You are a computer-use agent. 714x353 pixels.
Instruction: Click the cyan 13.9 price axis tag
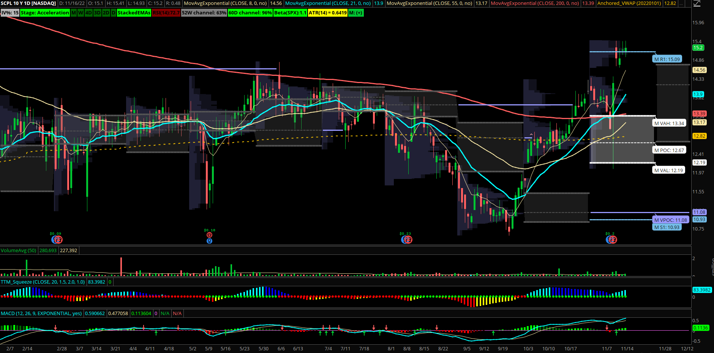(698, 94)
